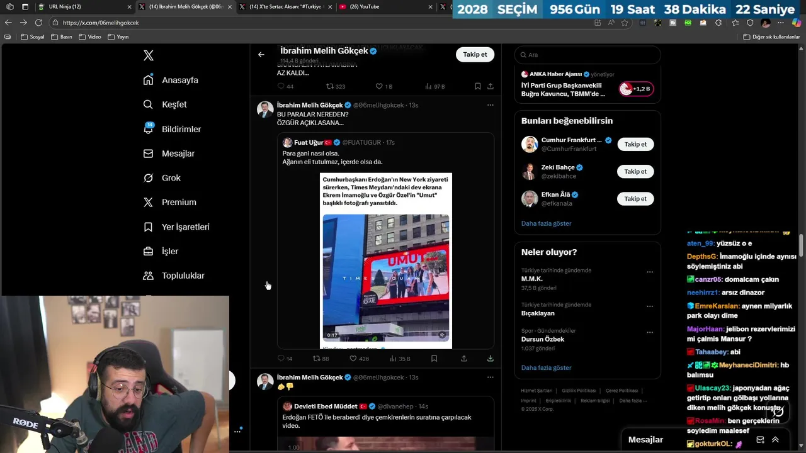
Task: Bookmark the BU PARALAR NEREDEN post
Action: click(434, 359)
